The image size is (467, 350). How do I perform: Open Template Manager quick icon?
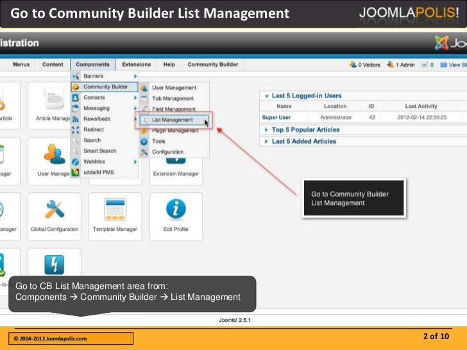pos(115,217)
